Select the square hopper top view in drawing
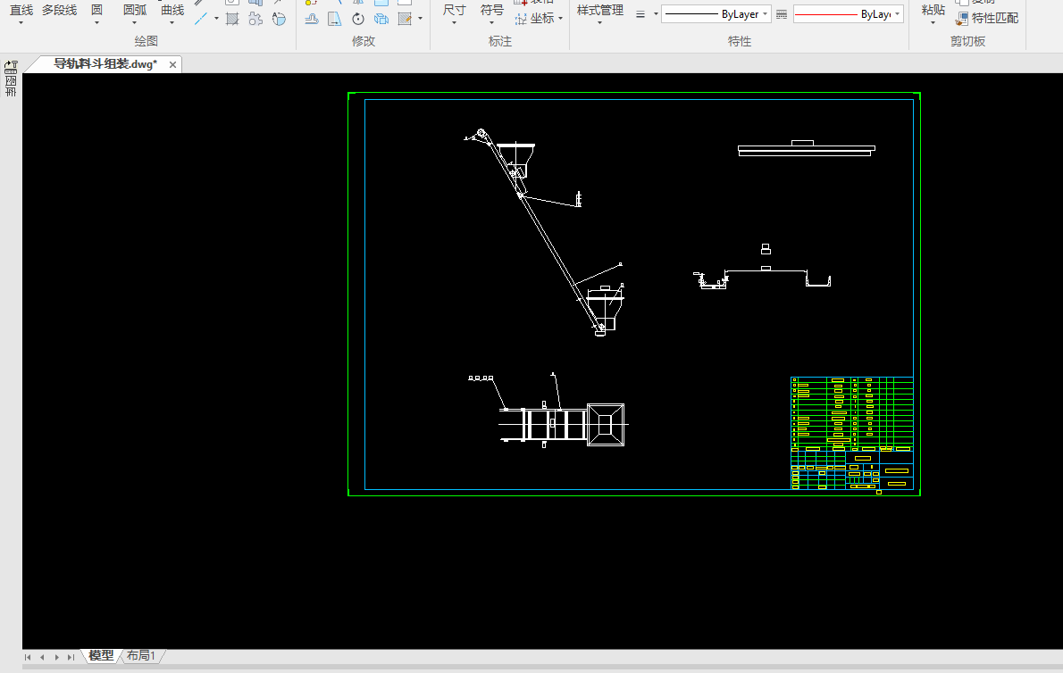 pos(606,425)
